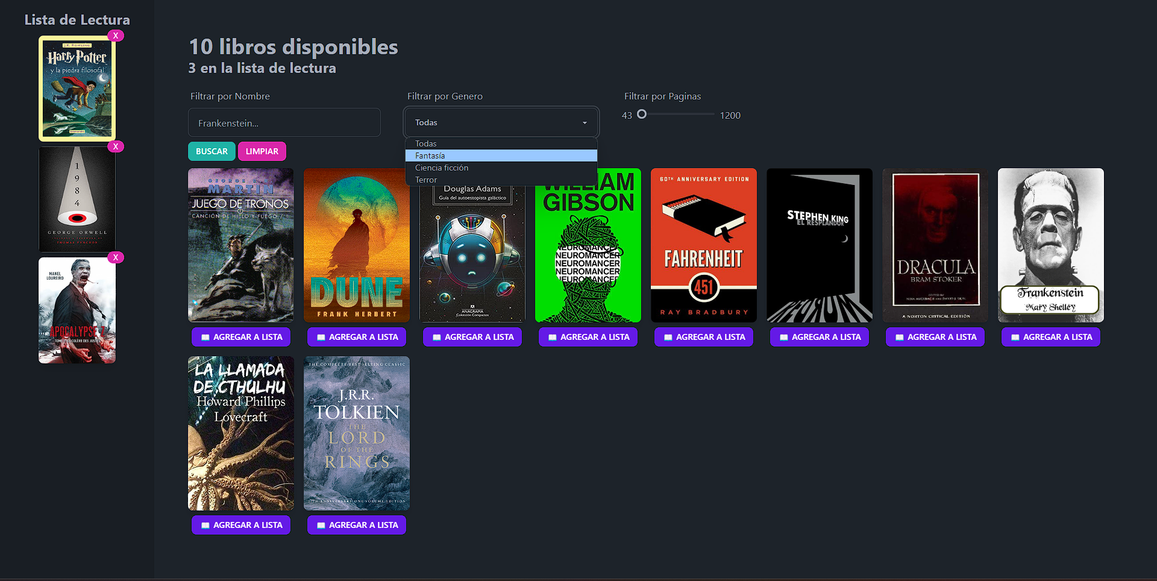Image resolution: width=1157 pixels, height=581 pixels.
Task: Click the Frankenstein book cover
Action: pyautogui.click(x=1051, y=245)
